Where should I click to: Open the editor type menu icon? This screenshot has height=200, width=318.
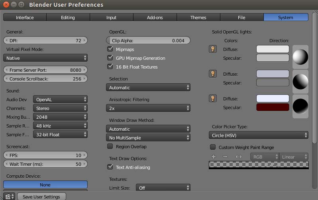click(x=10, y=196)
